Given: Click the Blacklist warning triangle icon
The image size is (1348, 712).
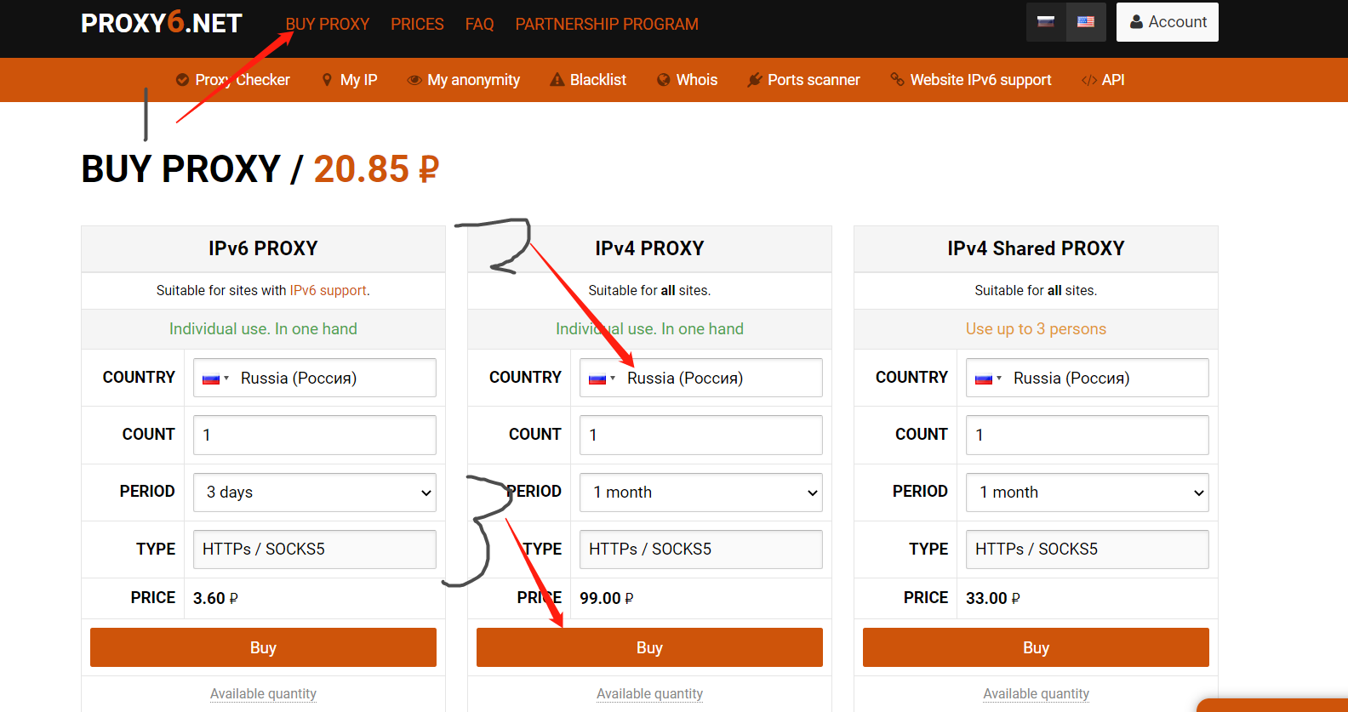Looking at the screenshot, I should point(557,80).
